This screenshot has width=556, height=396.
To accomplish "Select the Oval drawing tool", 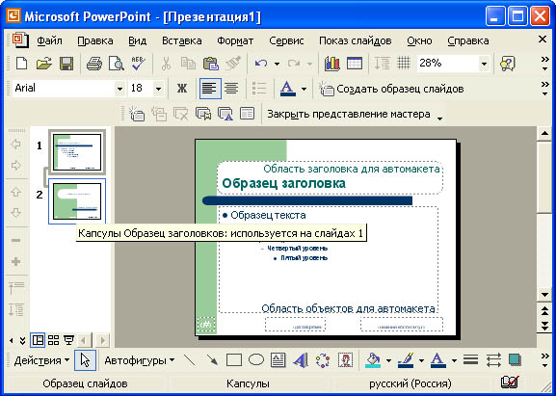I will tap(256, 360).
